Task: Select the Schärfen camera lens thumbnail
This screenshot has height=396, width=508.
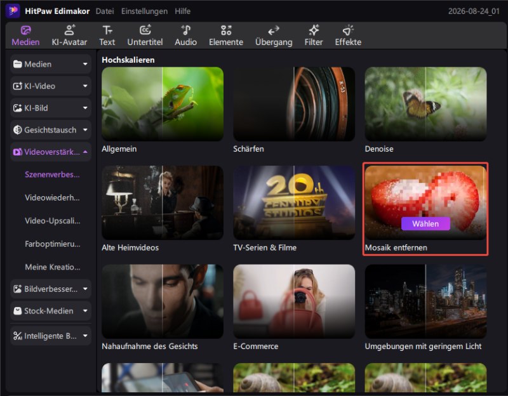Action: point(294,104)
